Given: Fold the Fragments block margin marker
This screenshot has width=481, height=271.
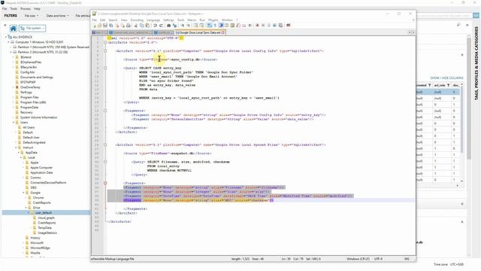Looking at the screenshot, I should click(105, 183).
